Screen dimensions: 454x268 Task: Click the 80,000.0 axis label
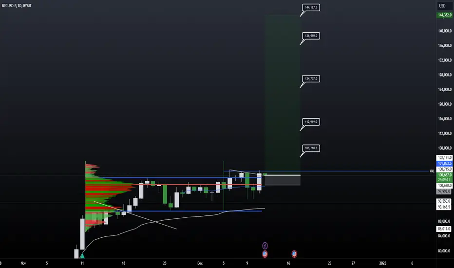click(445, 250)
